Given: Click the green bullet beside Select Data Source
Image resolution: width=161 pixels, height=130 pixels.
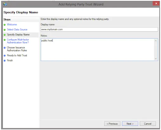Looking at the screenshot, I should (4, 30).
